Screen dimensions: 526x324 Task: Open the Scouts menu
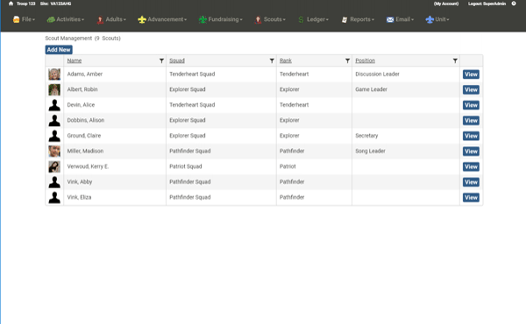click(270, 19)
